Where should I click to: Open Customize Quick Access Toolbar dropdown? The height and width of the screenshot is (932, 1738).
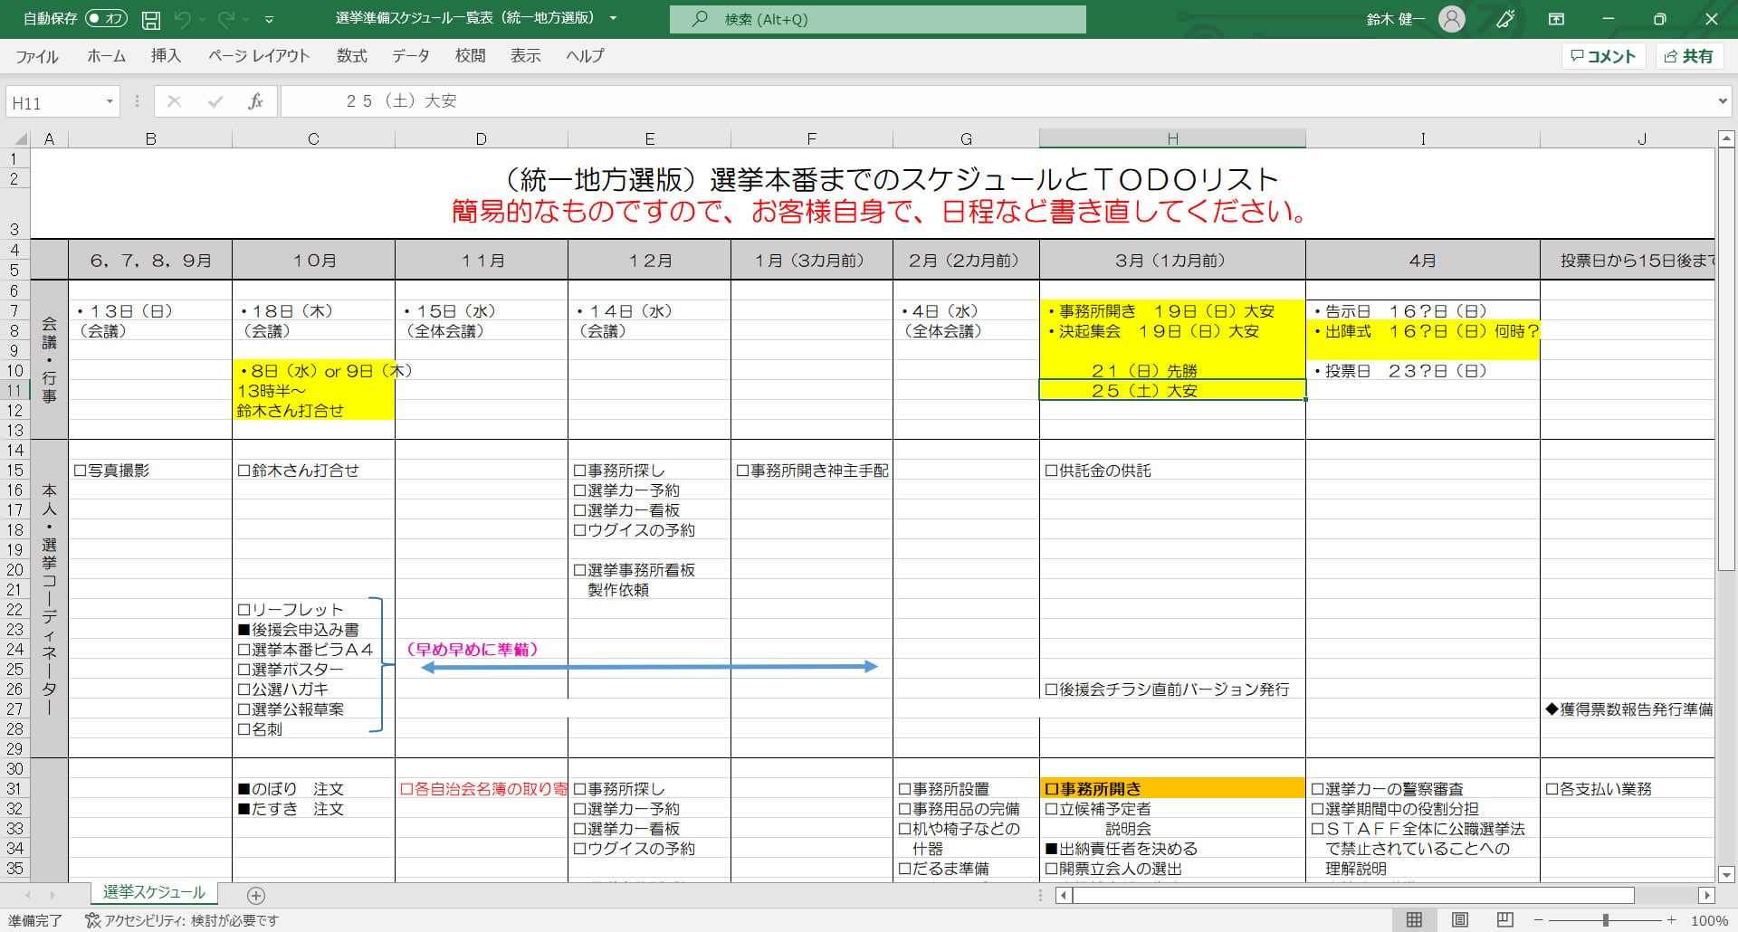point(269,19)
